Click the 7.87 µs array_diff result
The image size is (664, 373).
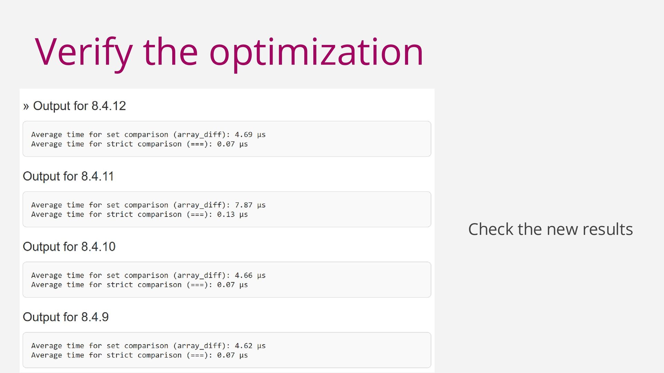coord(250,205)
